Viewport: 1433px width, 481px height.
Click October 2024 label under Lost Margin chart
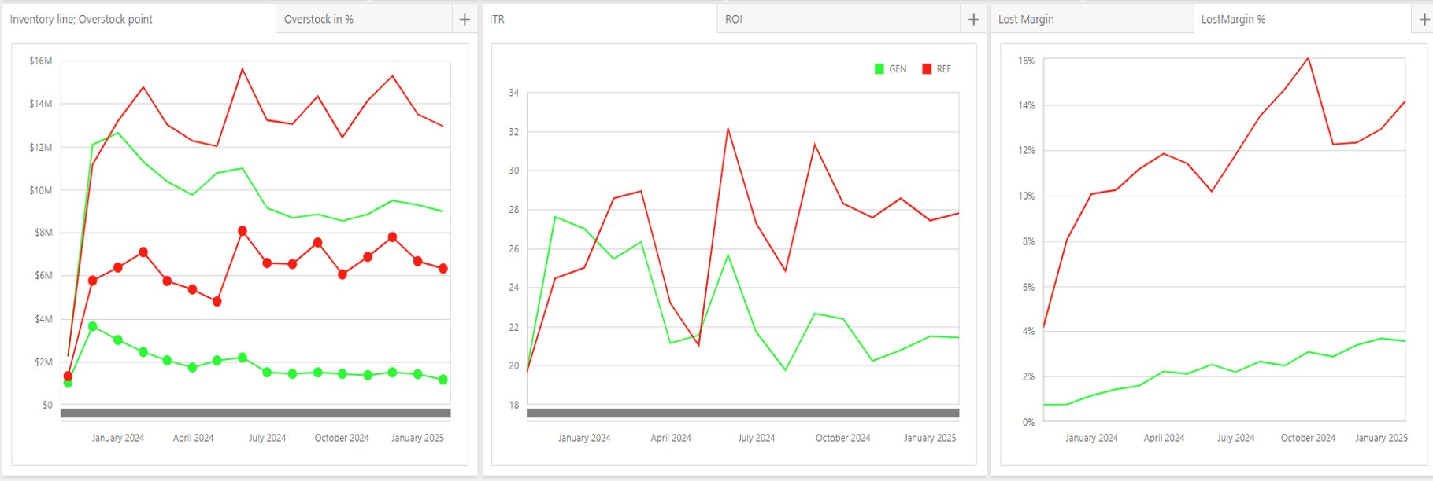[1308, 438]
